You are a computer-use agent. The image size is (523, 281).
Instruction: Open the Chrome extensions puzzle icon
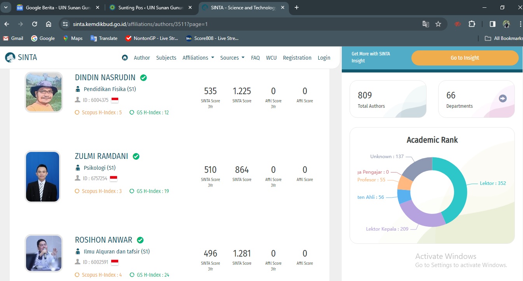pyautogui.click(x=472, y=24)
